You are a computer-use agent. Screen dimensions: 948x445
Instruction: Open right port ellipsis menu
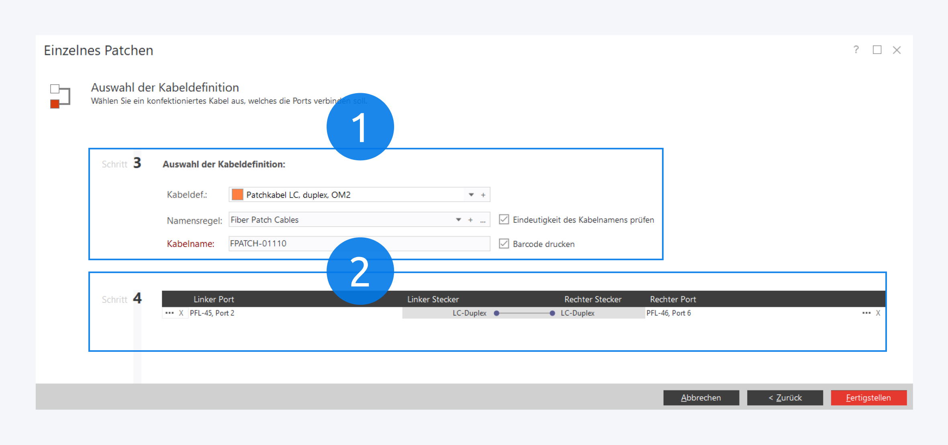[866, 313]
